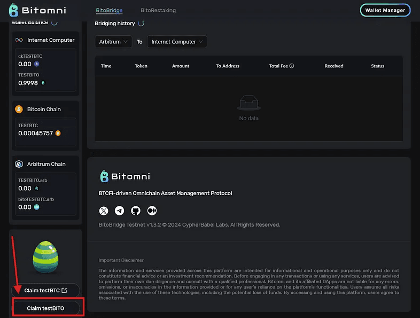Click the TESTBTC coin icon
Screen dimensions: 420x318
click(x=58, y=133)
